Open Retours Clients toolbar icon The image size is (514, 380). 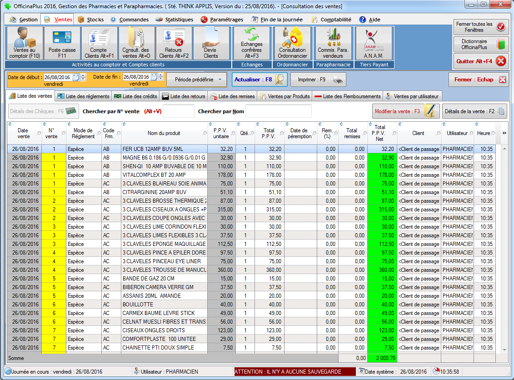(x=173, y=43)
